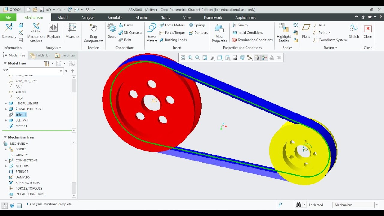
Task: Create a Cams connection
Action: pyautogui.click(x=126, y=25)
